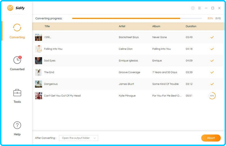Click the '(6/6)' track counter
The width and height of the screenshot is (226, 146).
pos(218,18)
